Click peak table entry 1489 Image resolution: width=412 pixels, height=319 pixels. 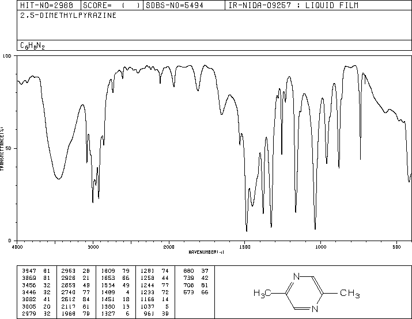(x=108, y=292)
